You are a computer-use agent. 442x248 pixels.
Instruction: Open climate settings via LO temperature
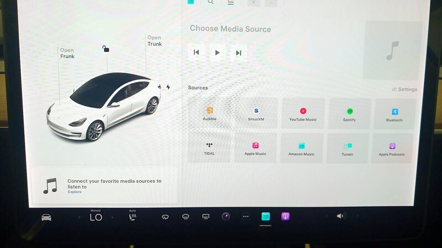(x=96, y=217)
